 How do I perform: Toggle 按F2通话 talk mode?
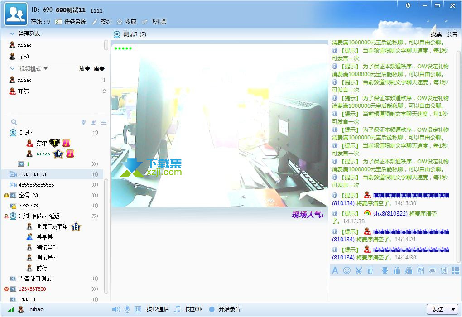(158, 309)
